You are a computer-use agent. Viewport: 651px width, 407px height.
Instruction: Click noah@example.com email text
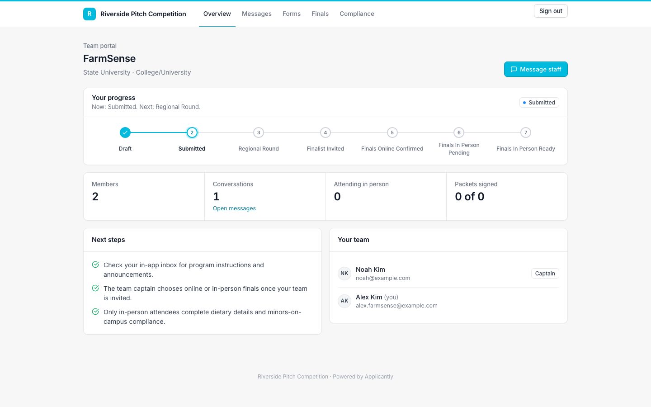tap(383, 278)
